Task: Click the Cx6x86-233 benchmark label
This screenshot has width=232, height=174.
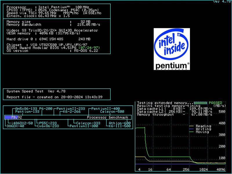Action: [x=48, y=126]
